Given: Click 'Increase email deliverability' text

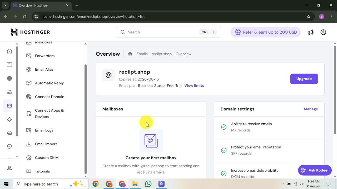Looking at the screenshot, I should pyautogui.click(x=255, y=170).
